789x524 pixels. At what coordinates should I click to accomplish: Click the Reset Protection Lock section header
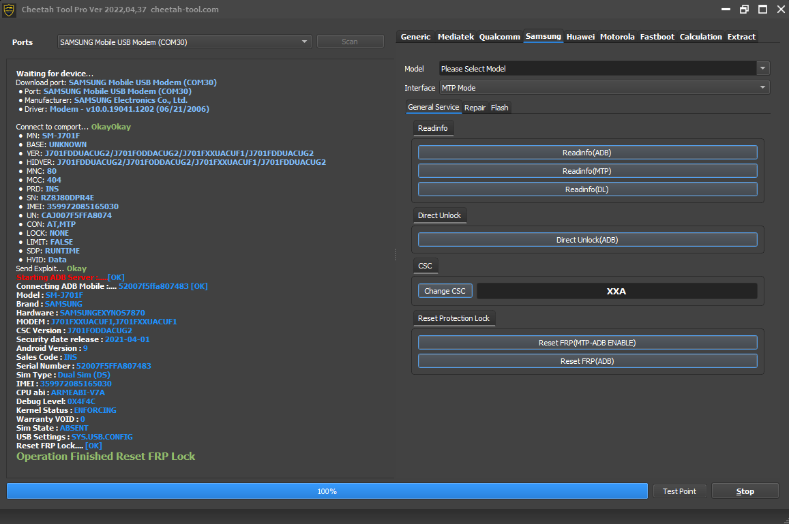tap(454, 318)
